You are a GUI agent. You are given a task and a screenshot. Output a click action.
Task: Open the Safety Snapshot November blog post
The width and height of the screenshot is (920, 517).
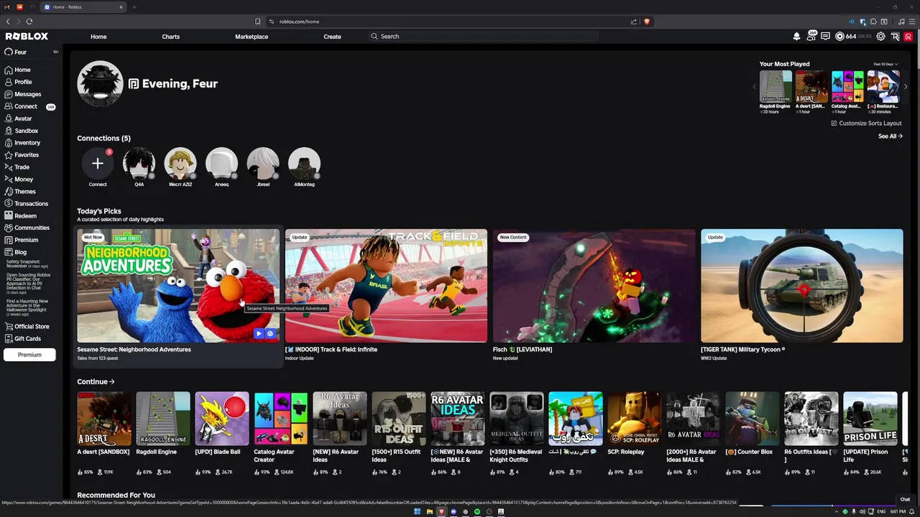[27, 264]
